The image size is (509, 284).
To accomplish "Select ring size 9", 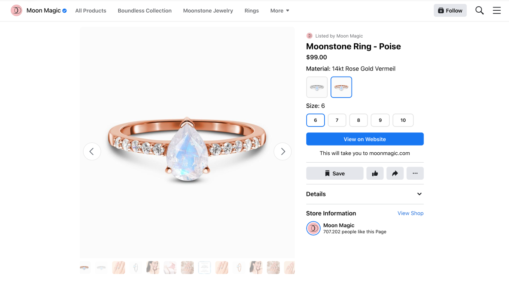I will [380, 120].
